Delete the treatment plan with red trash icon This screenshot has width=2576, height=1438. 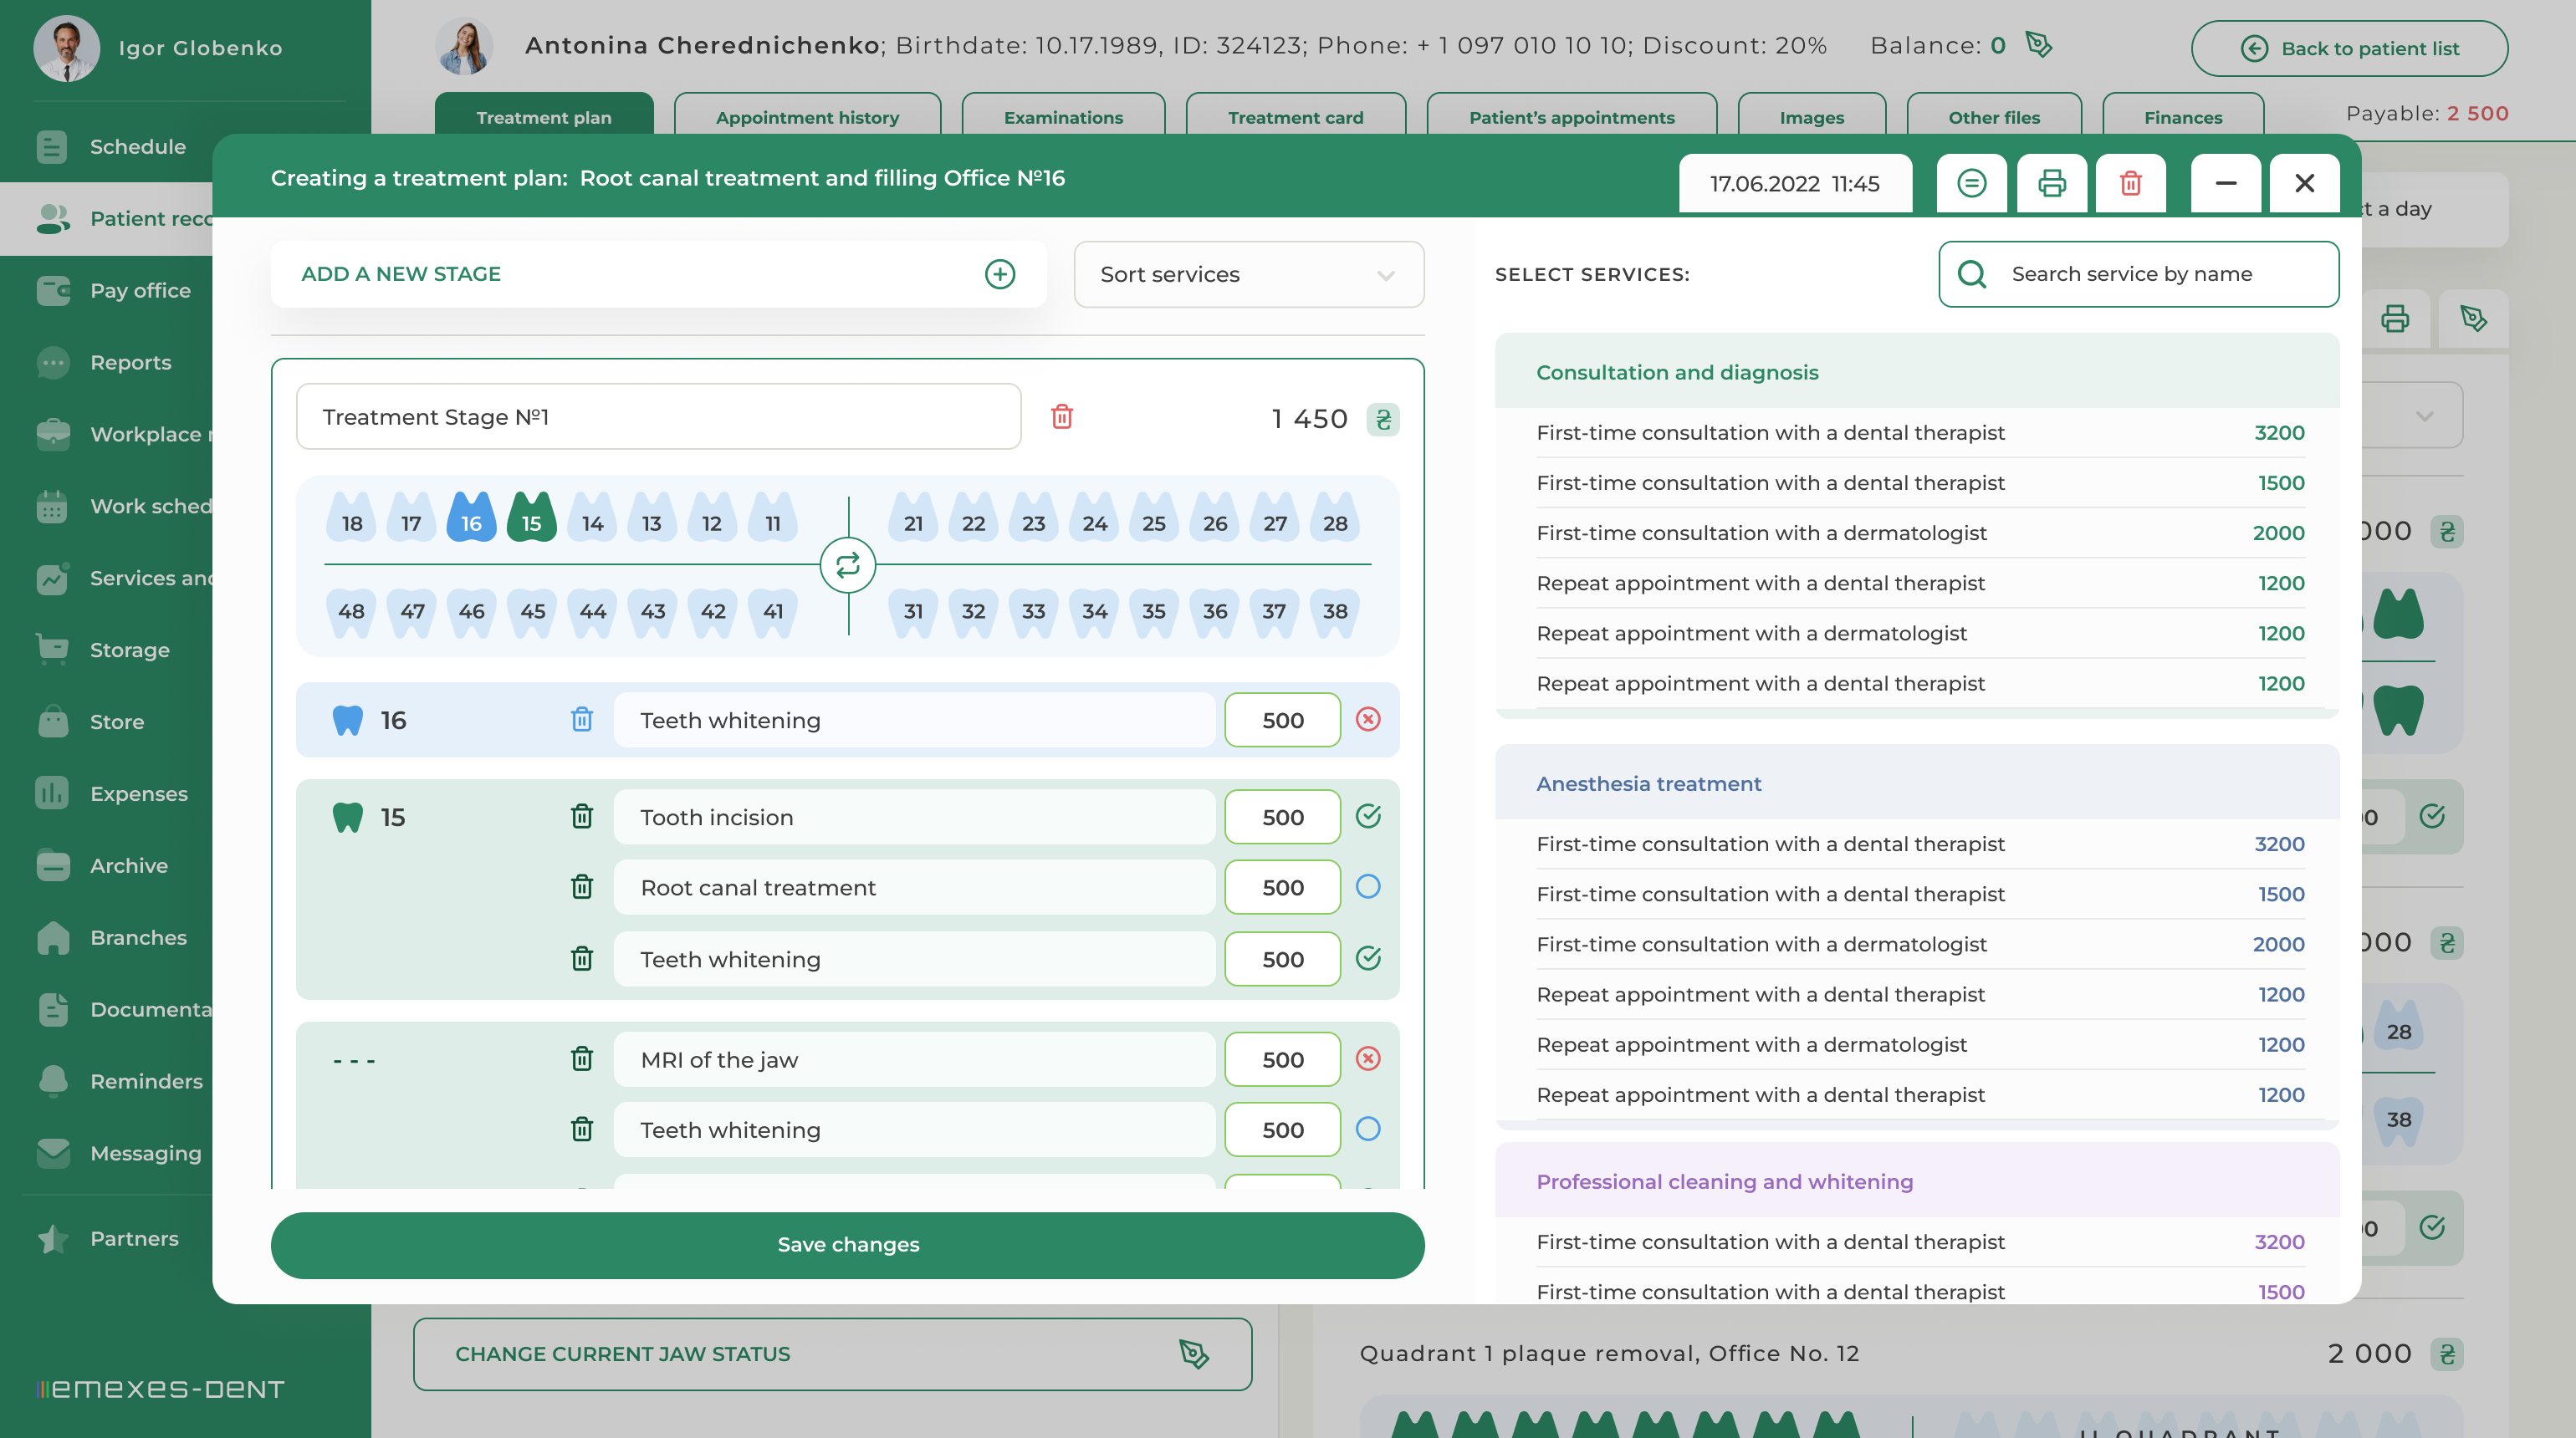pos(2130,183)
